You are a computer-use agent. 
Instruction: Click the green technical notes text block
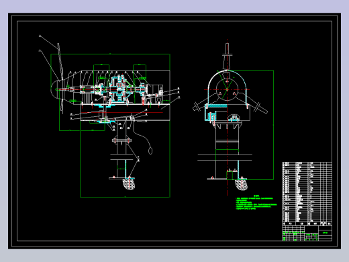pos(256,202)
